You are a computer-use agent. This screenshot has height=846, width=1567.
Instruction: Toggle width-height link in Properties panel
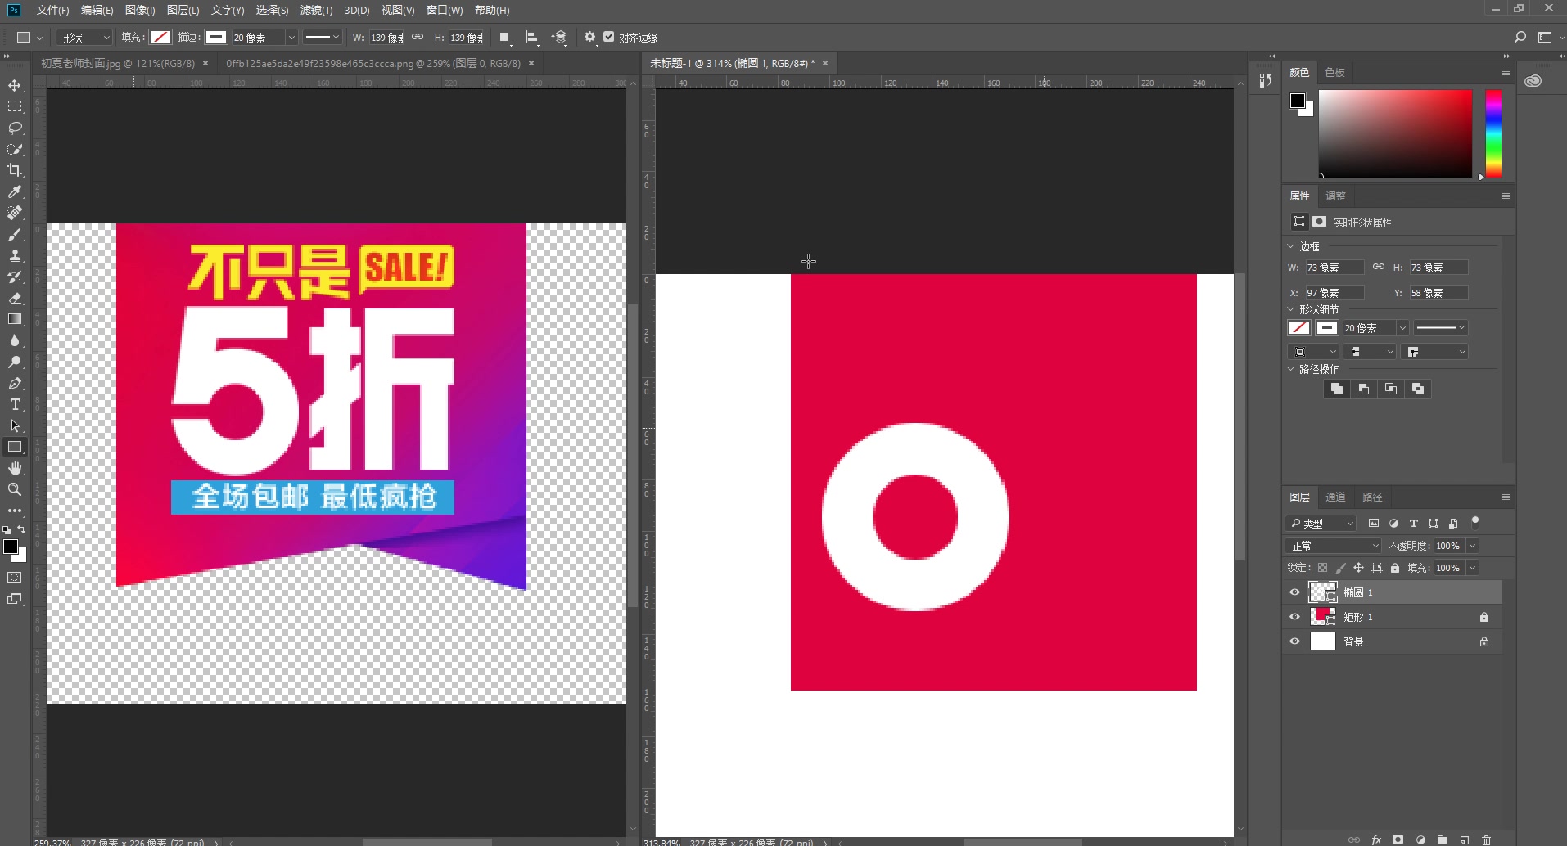(1379, 268)
